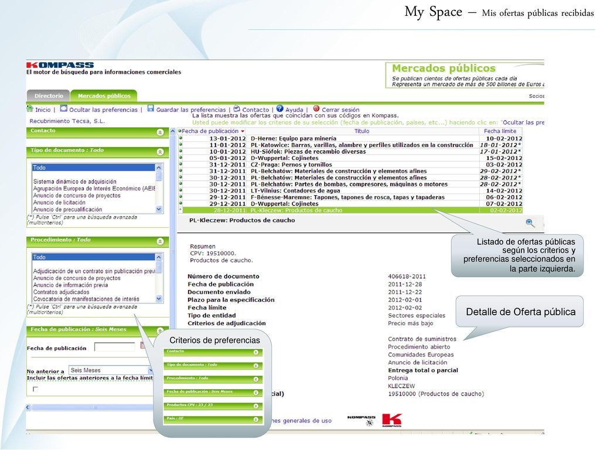Sort by Fecha de publicación column arrow

click(x=243, y=131)
